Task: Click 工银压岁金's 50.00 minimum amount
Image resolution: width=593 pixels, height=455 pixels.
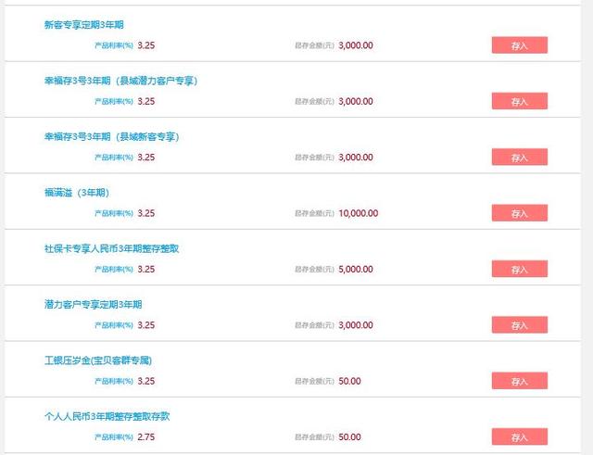Action: (x=350, y=381)
